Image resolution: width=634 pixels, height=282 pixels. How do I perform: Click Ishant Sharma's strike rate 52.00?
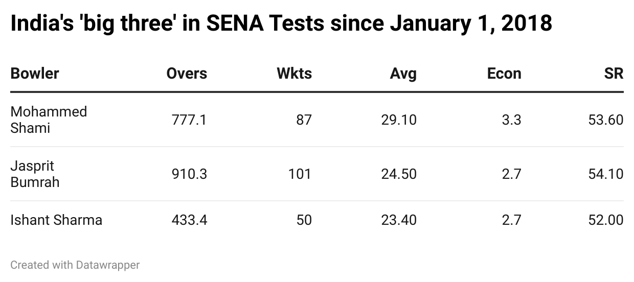click(x=606, y=220)
